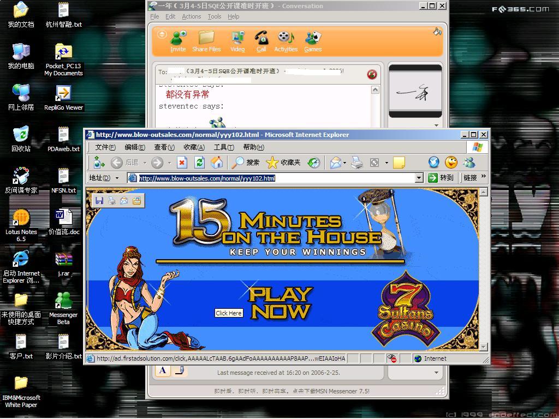Expand the arrow below the contact display picture

click(x=436, y=125)
